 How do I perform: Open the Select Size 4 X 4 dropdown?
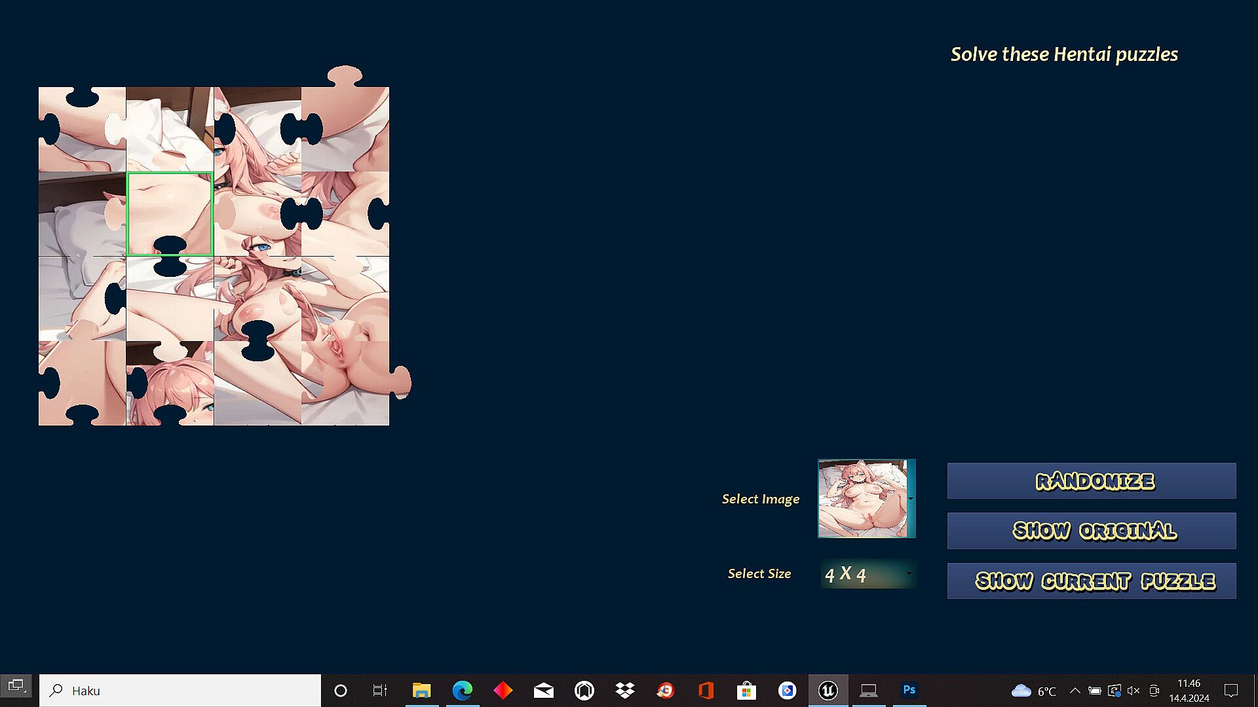pos(868,574)
